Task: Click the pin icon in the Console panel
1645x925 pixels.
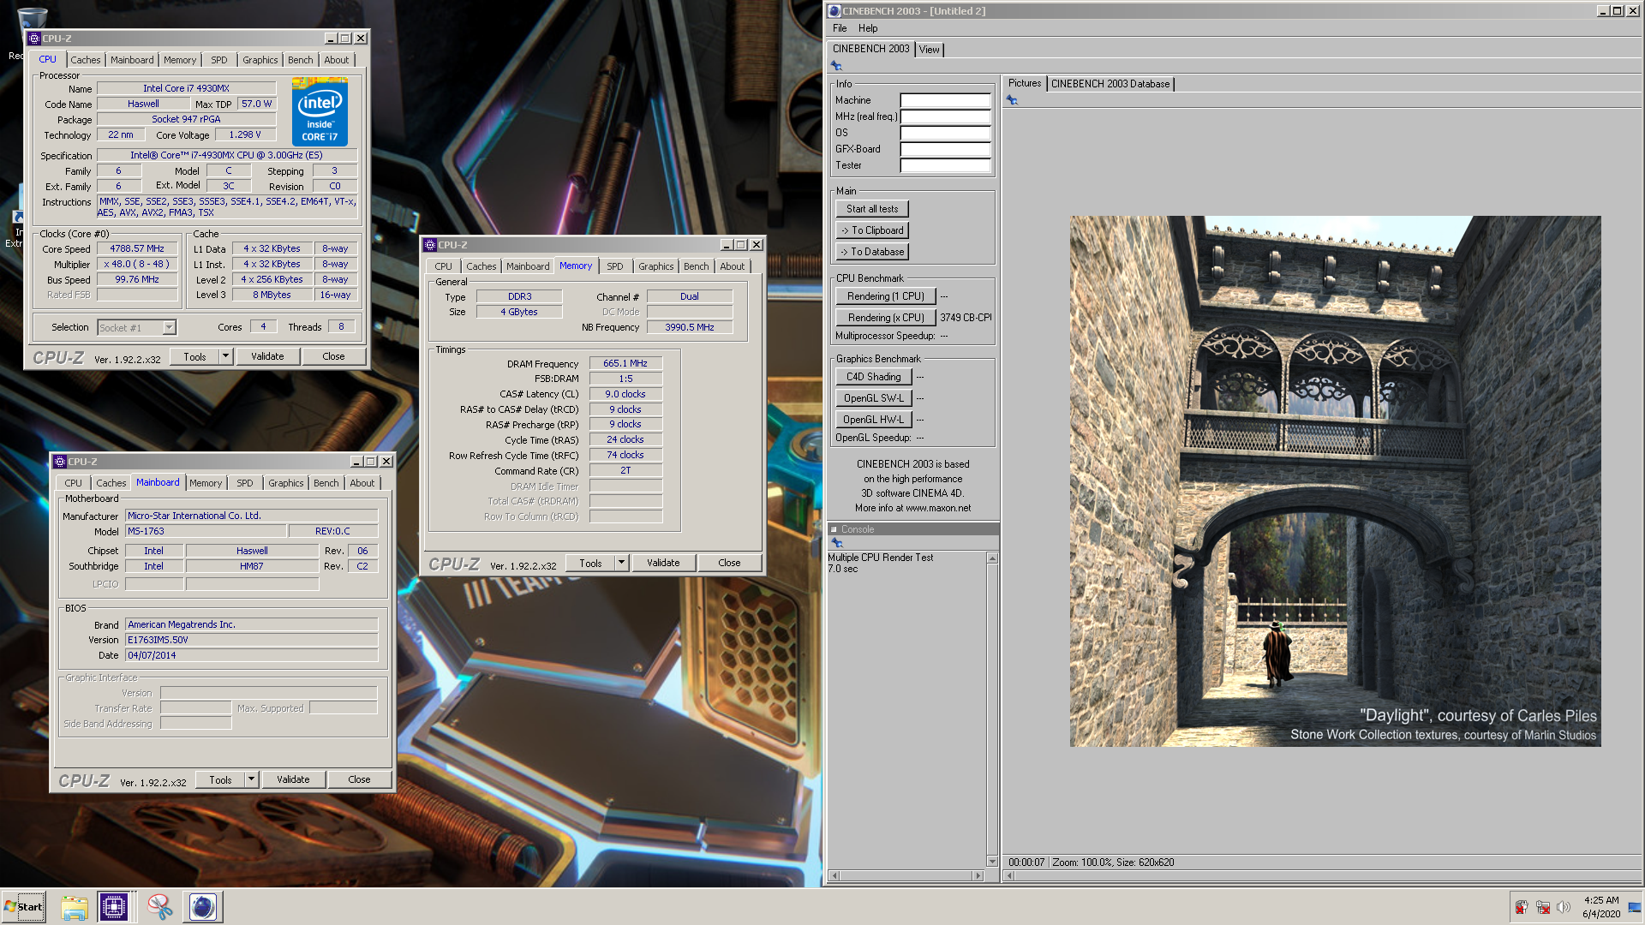Action: [837, 543]
